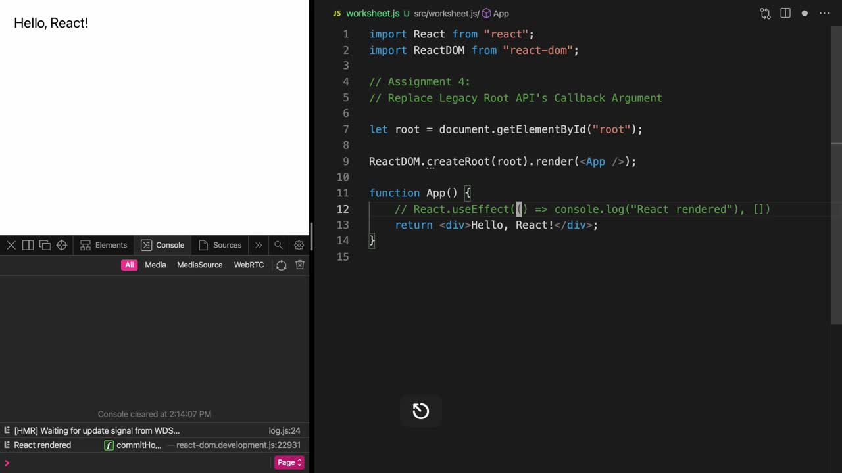Switch to the Console tab
Image resolution: width=842 pixels, height=473 pixels.
point(163,245)
